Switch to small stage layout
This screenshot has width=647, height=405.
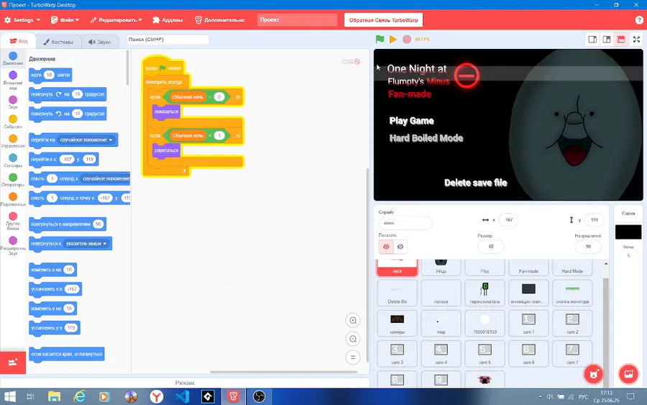592,40
